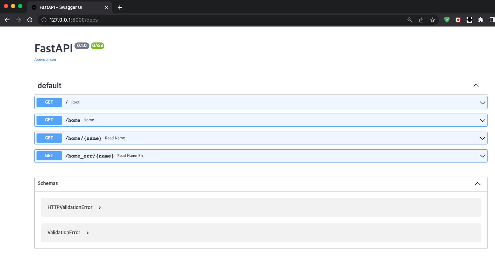Reload the Swagger docs page
Viewport: 495px width, 257px height.
point(30,20)
